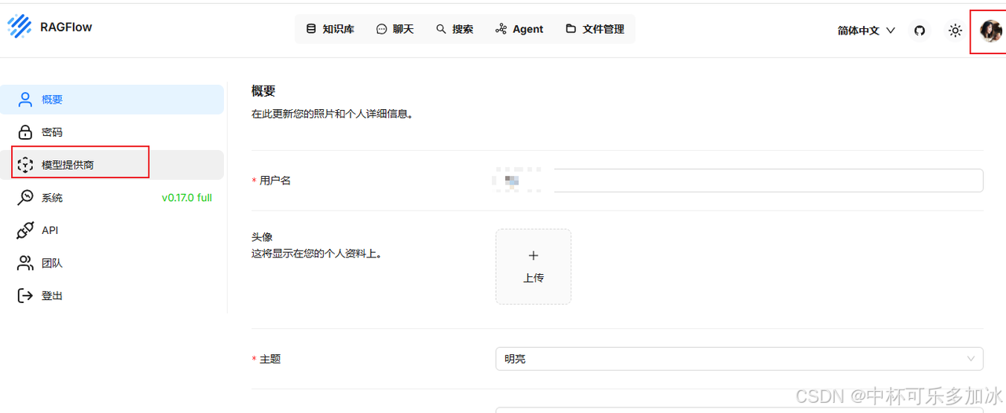Click the 头像 label
1006x413 pixels.
pos(262,236)
